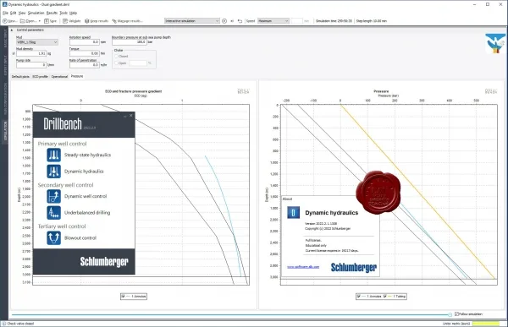Open the Mud selection dropdown

pyautogui.click(x=37, y=42)
